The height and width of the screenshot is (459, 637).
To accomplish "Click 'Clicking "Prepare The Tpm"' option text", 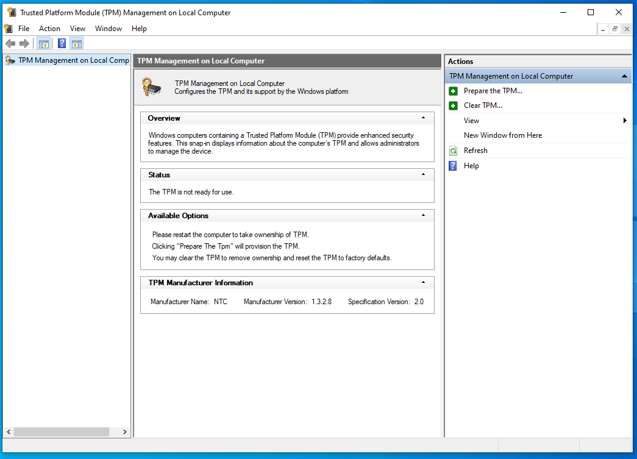I will 226,246.
